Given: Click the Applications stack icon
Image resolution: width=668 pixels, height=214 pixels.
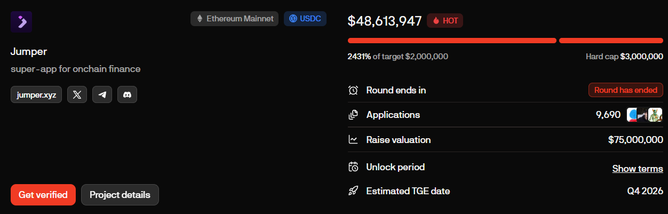Looking at the screenshot, I should point(353,115).
